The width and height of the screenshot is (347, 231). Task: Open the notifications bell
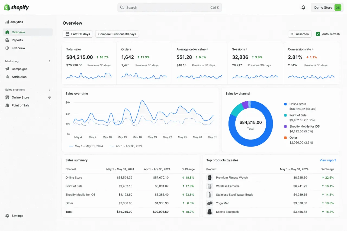click(x=303, y=8)
